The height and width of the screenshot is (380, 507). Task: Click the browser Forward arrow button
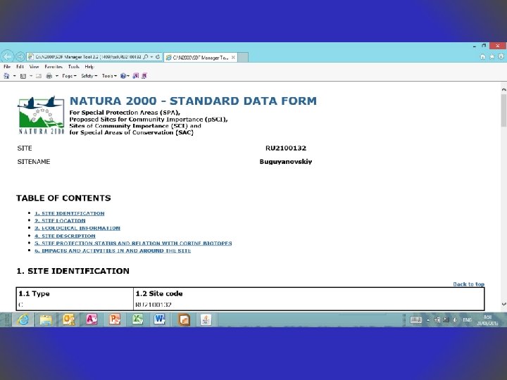pos(20,57)
